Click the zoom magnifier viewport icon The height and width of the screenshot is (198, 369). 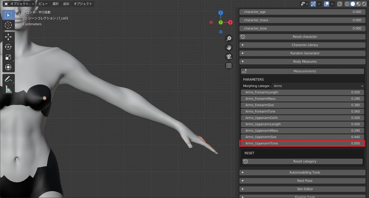click(229, 38)
